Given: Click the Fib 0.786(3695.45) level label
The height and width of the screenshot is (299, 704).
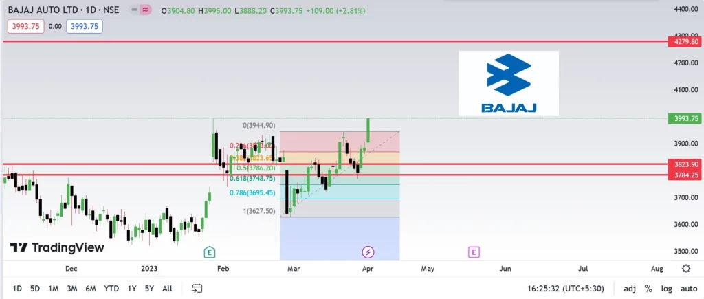Looking at the screenshot, I should [252, 192].
